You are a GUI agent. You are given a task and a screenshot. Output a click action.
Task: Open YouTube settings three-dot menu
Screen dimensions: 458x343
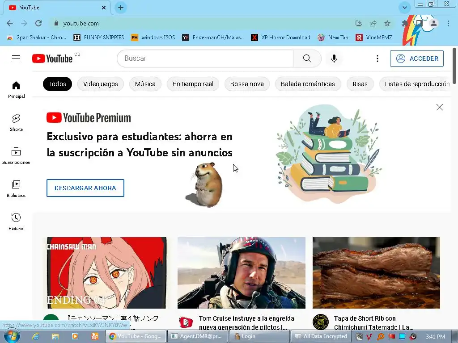click(x=377, y=59)
